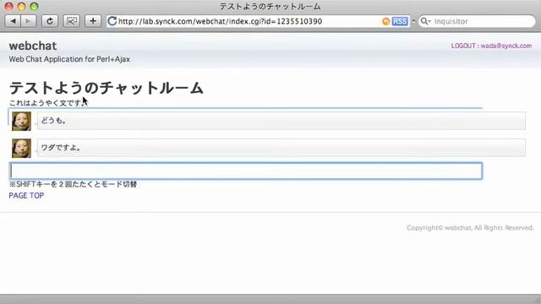Click the avatar beside the どうも。 message
This screenshot has height=304, width=541.
pos(21,121)
